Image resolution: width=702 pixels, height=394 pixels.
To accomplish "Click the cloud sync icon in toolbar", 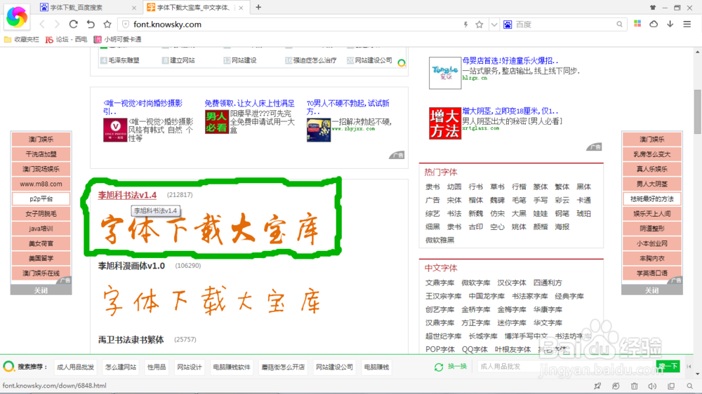I will (654, 24).
